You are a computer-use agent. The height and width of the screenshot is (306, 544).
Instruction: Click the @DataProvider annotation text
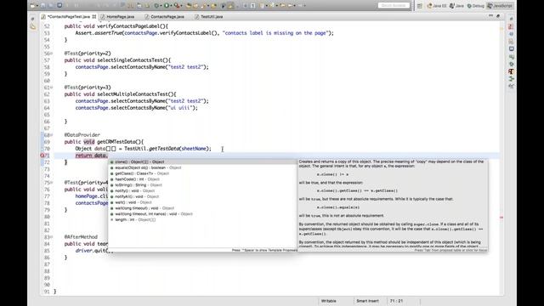pos(82,135)
